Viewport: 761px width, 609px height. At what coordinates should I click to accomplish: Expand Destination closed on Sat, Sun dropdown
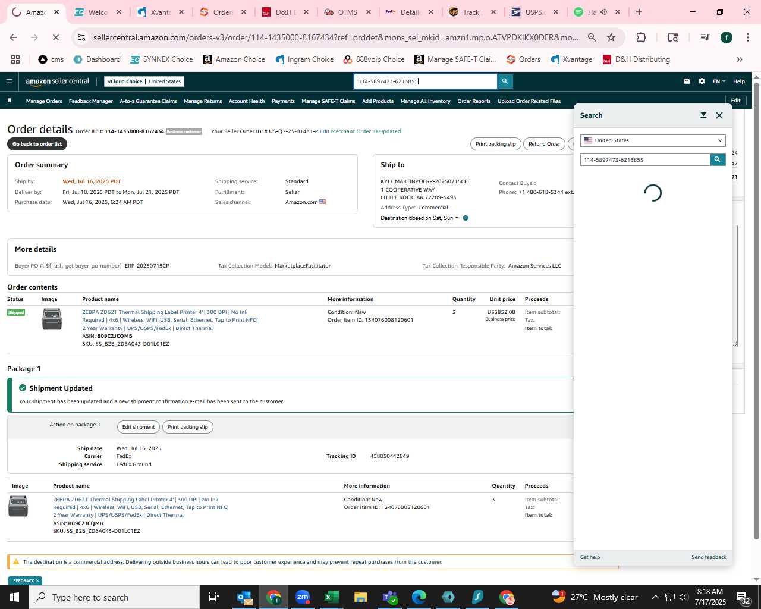point(420,218)
